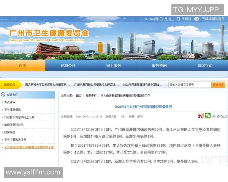This screenshot has width=228, height=182.
Task: Click breadcrumb 全力做好新型冠状病毒肺炎疫情防控工作
Action: coord(125,96)
